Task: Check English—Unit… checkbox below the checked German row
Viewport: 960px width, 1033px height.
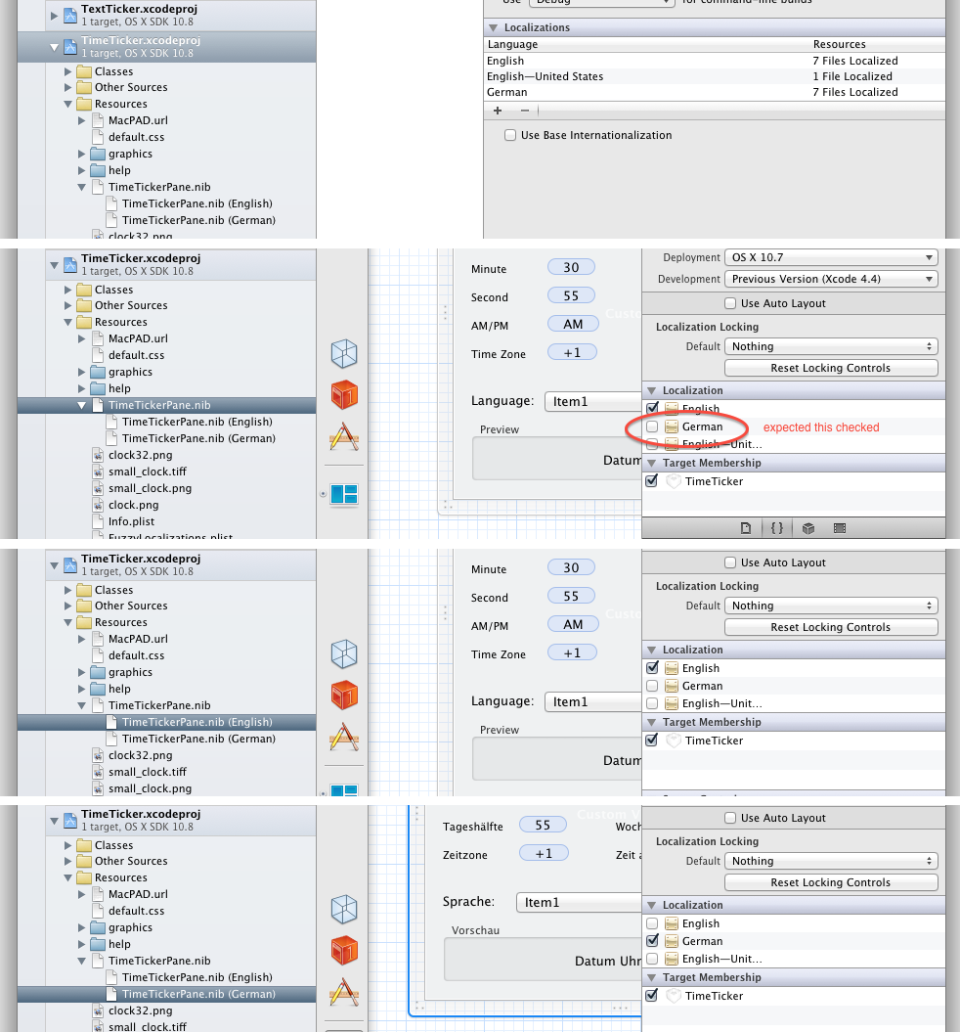Action: (652, 959)
